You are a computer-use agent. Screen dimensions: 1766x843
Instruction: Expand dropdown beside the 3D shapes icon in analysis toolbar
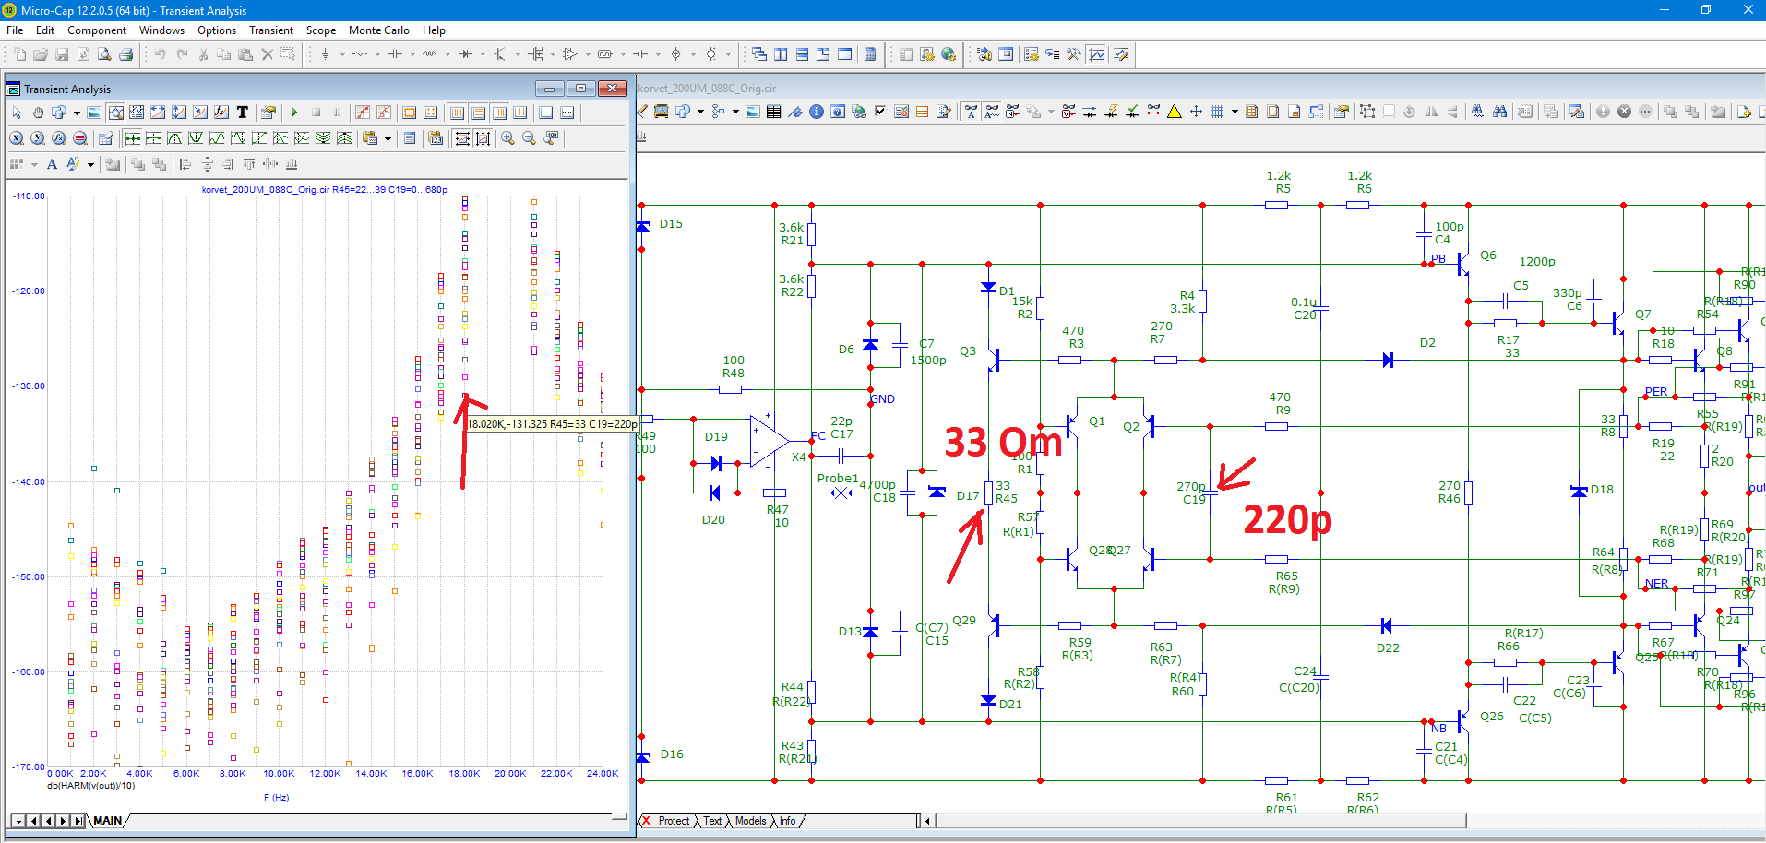tap(77, 113)
